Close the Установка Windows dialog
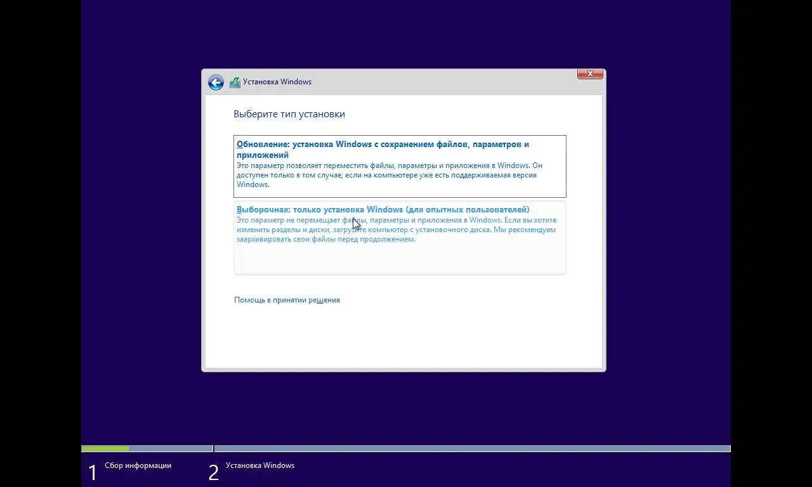The width and height of the screenshot is (812, 487). pyautogui.click(x=590, y=74)
